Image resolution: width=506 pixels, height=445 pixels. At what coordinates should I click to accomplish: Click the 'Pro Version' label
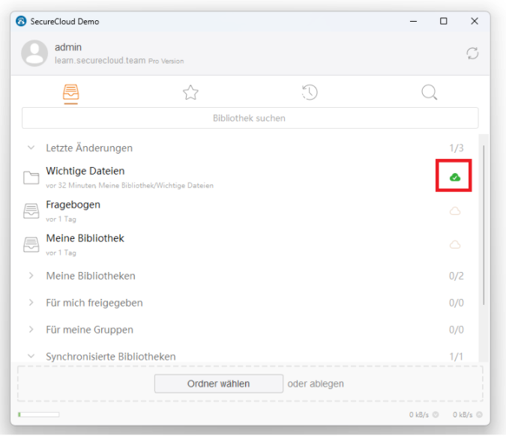166,61
